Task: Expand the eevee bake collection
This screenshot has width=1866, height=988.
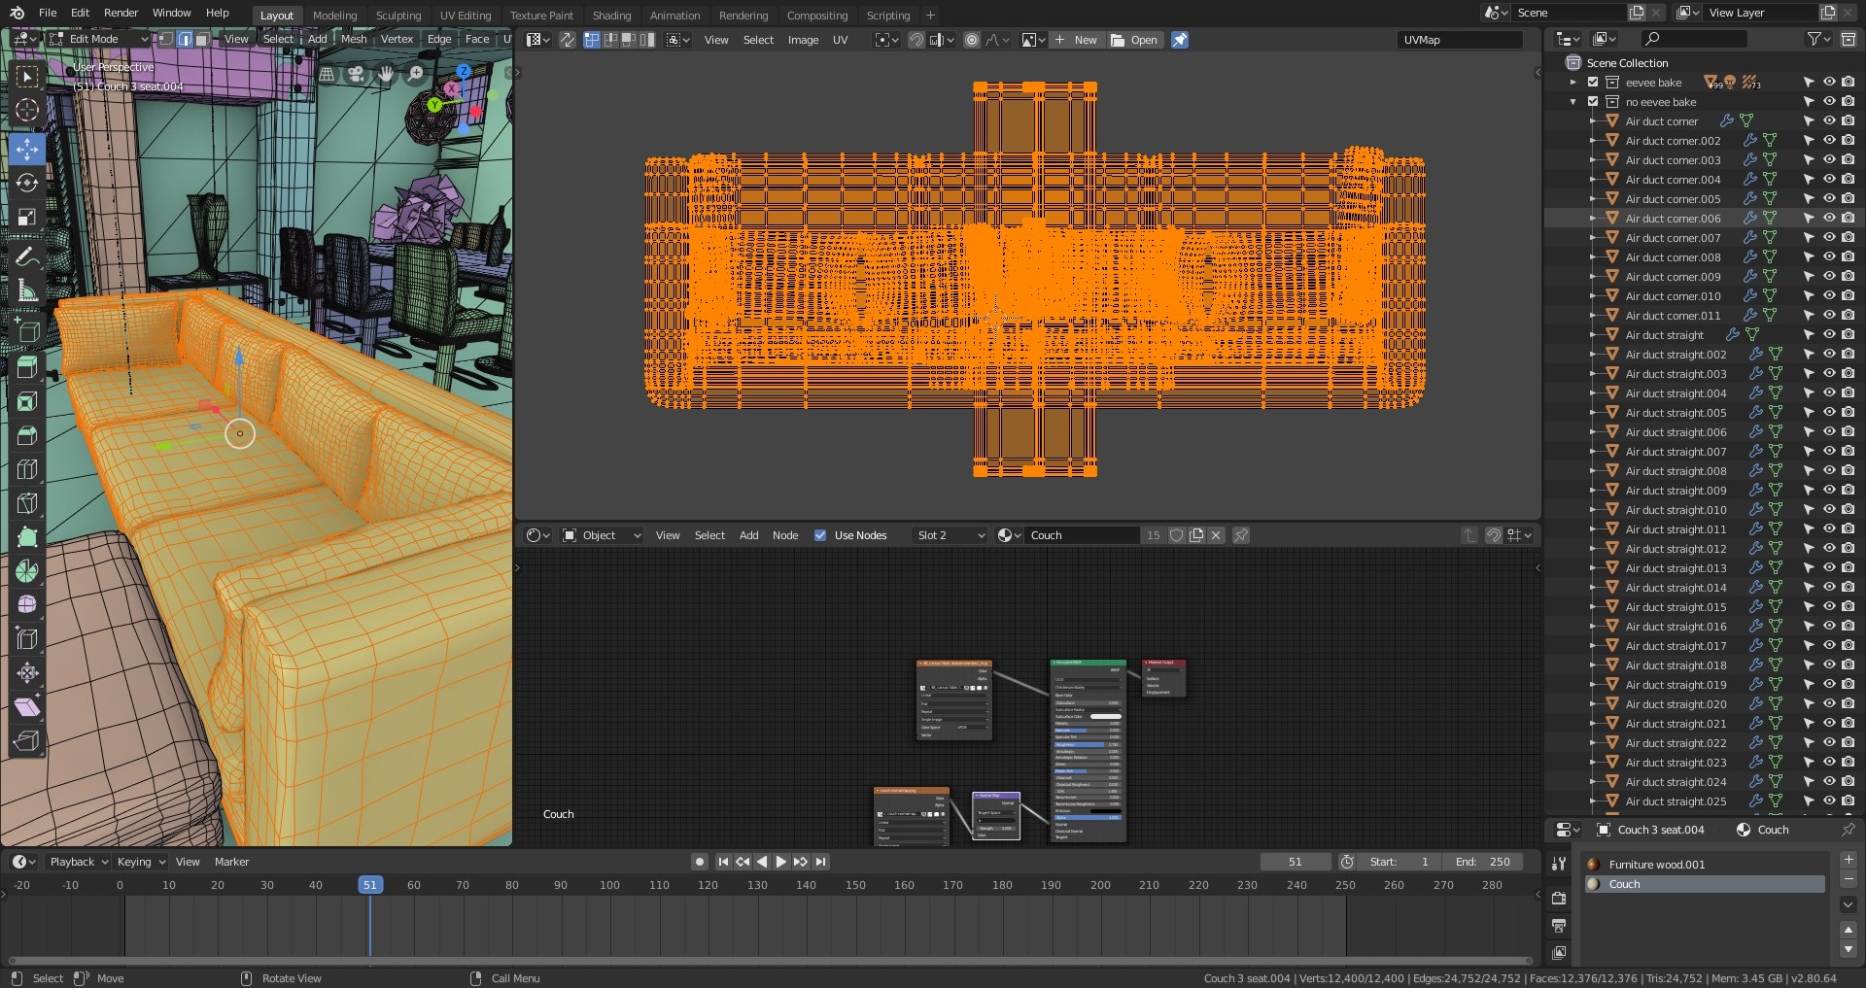Action: tap(1573, 83)
